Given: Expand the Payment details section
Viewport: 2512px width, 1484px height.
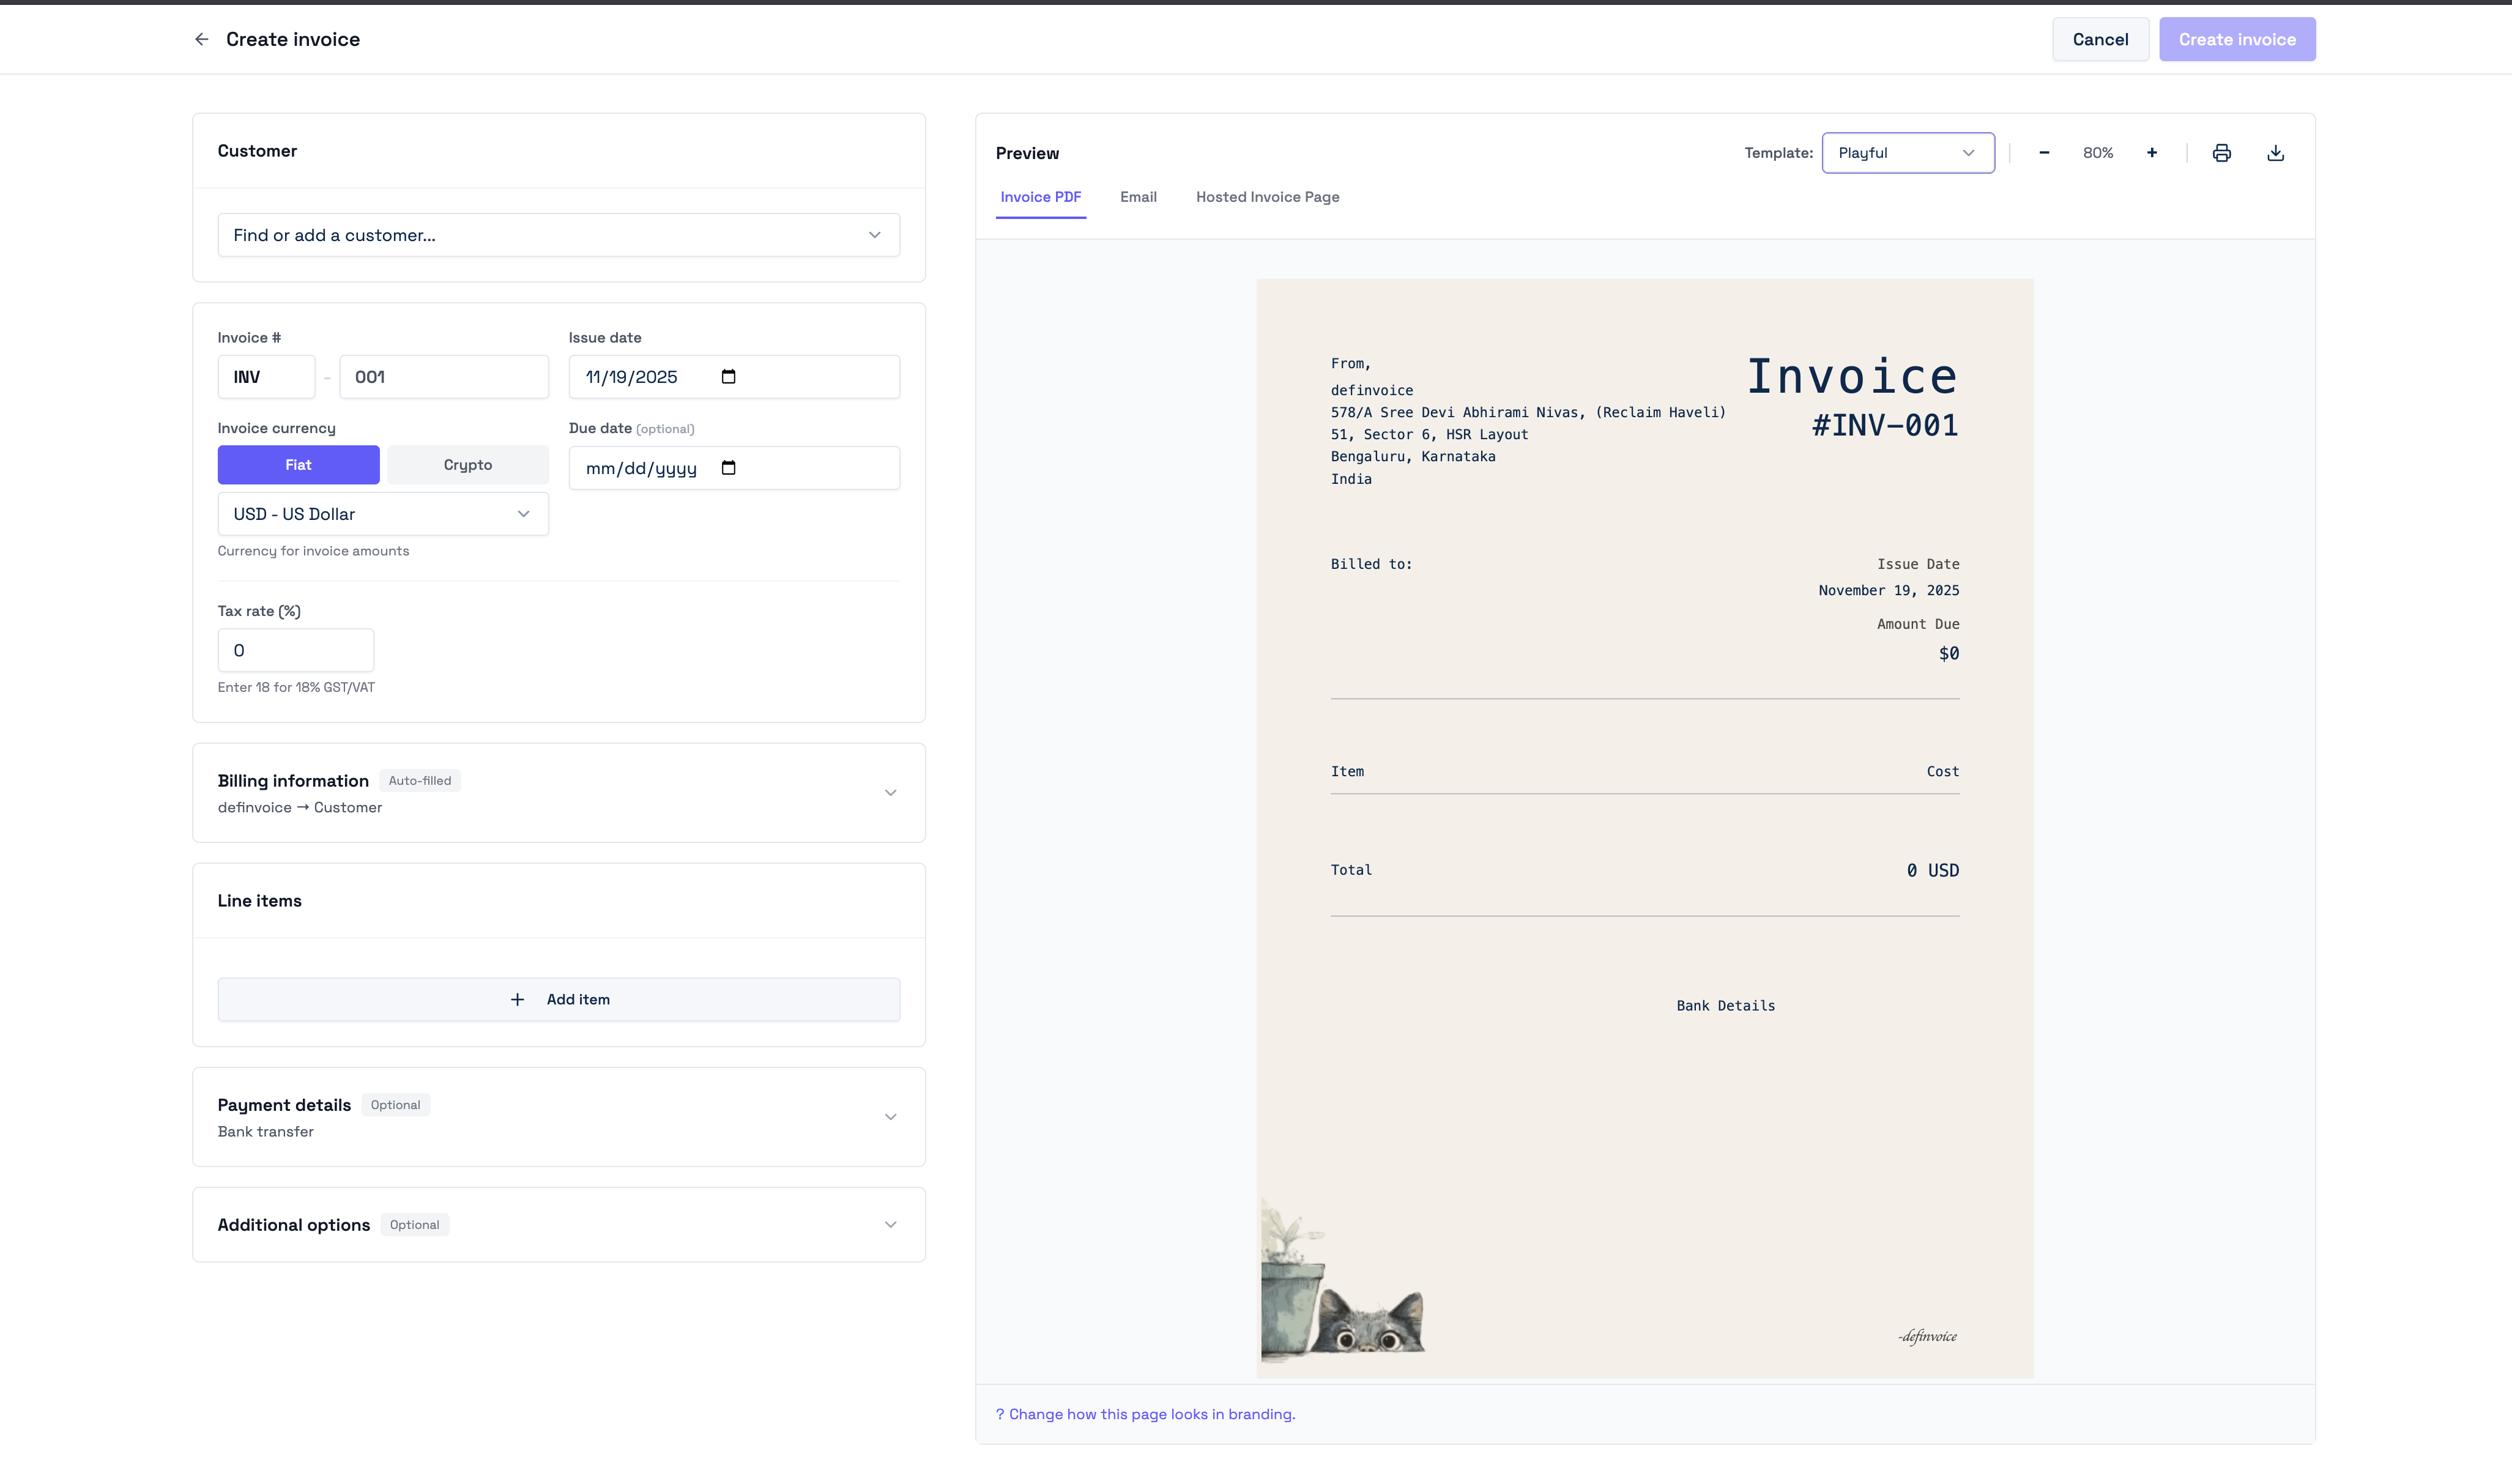Looking at the screenshot, I should [889, 1116].
